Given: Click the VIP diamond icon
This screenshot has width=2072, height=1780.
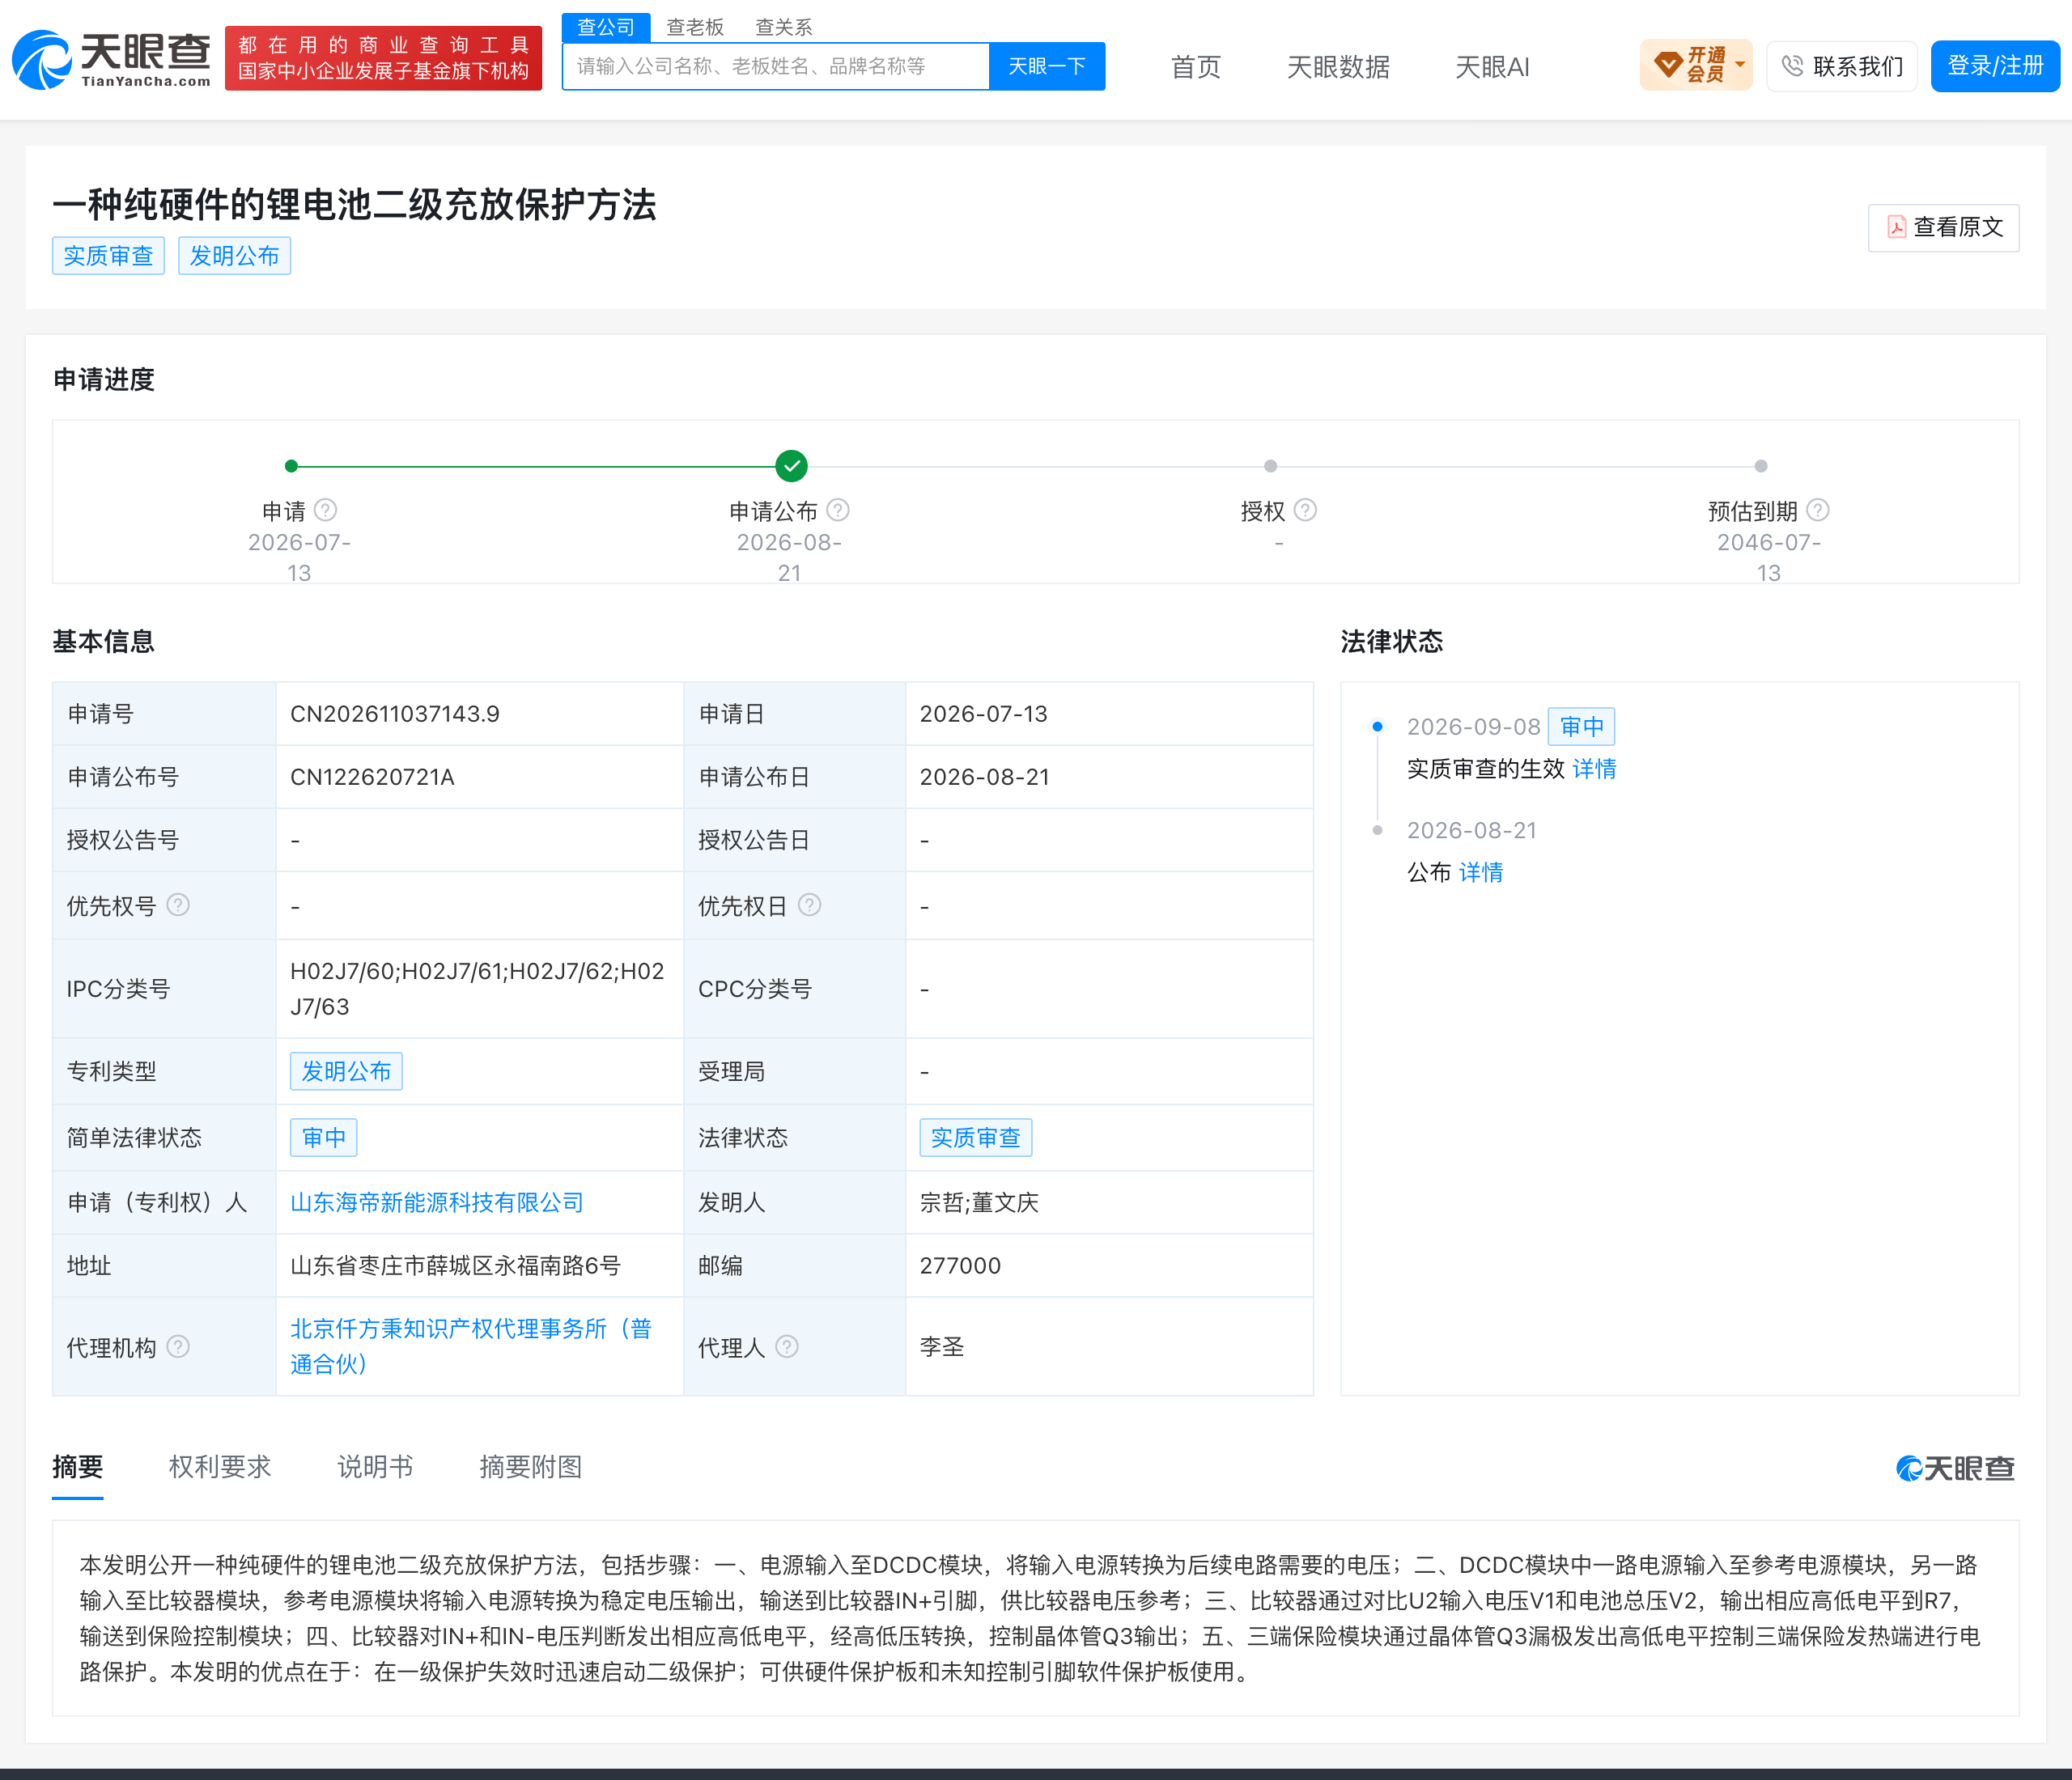Looking at the screenshot, I should pyautogui.click(x=1668, y=65).
